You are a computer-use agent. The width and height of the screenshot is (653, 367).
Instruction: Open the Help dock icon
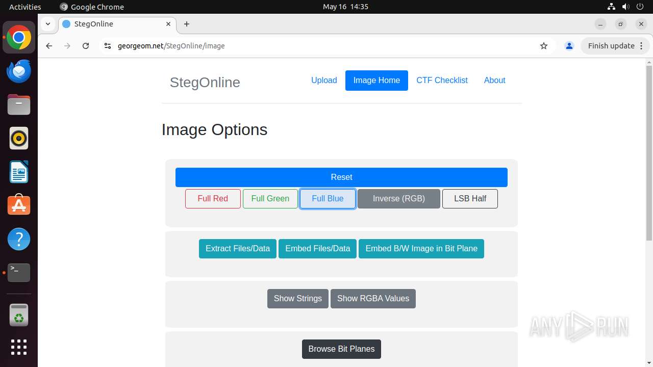(19, 239)
